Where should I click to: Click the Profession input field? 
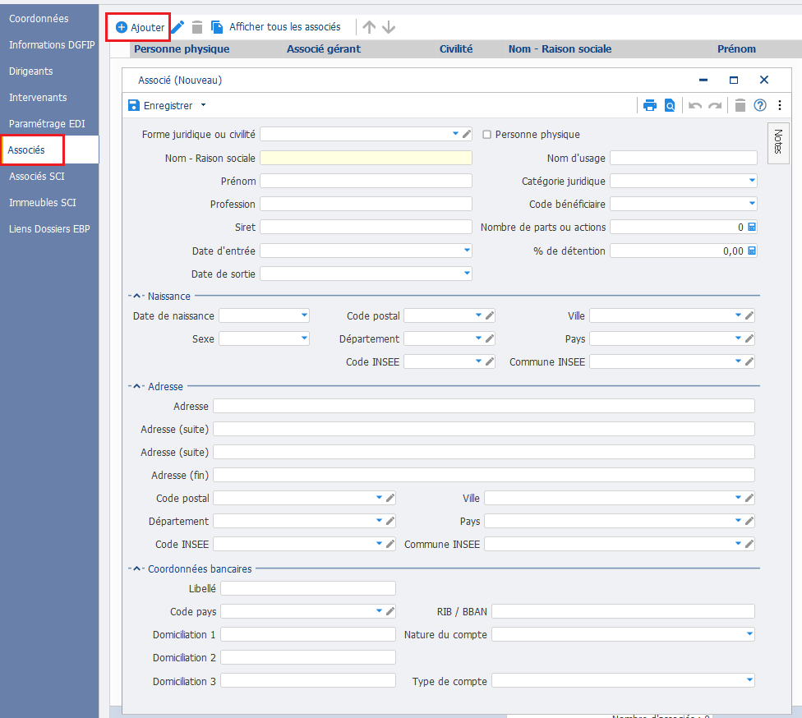coord(366,204)
